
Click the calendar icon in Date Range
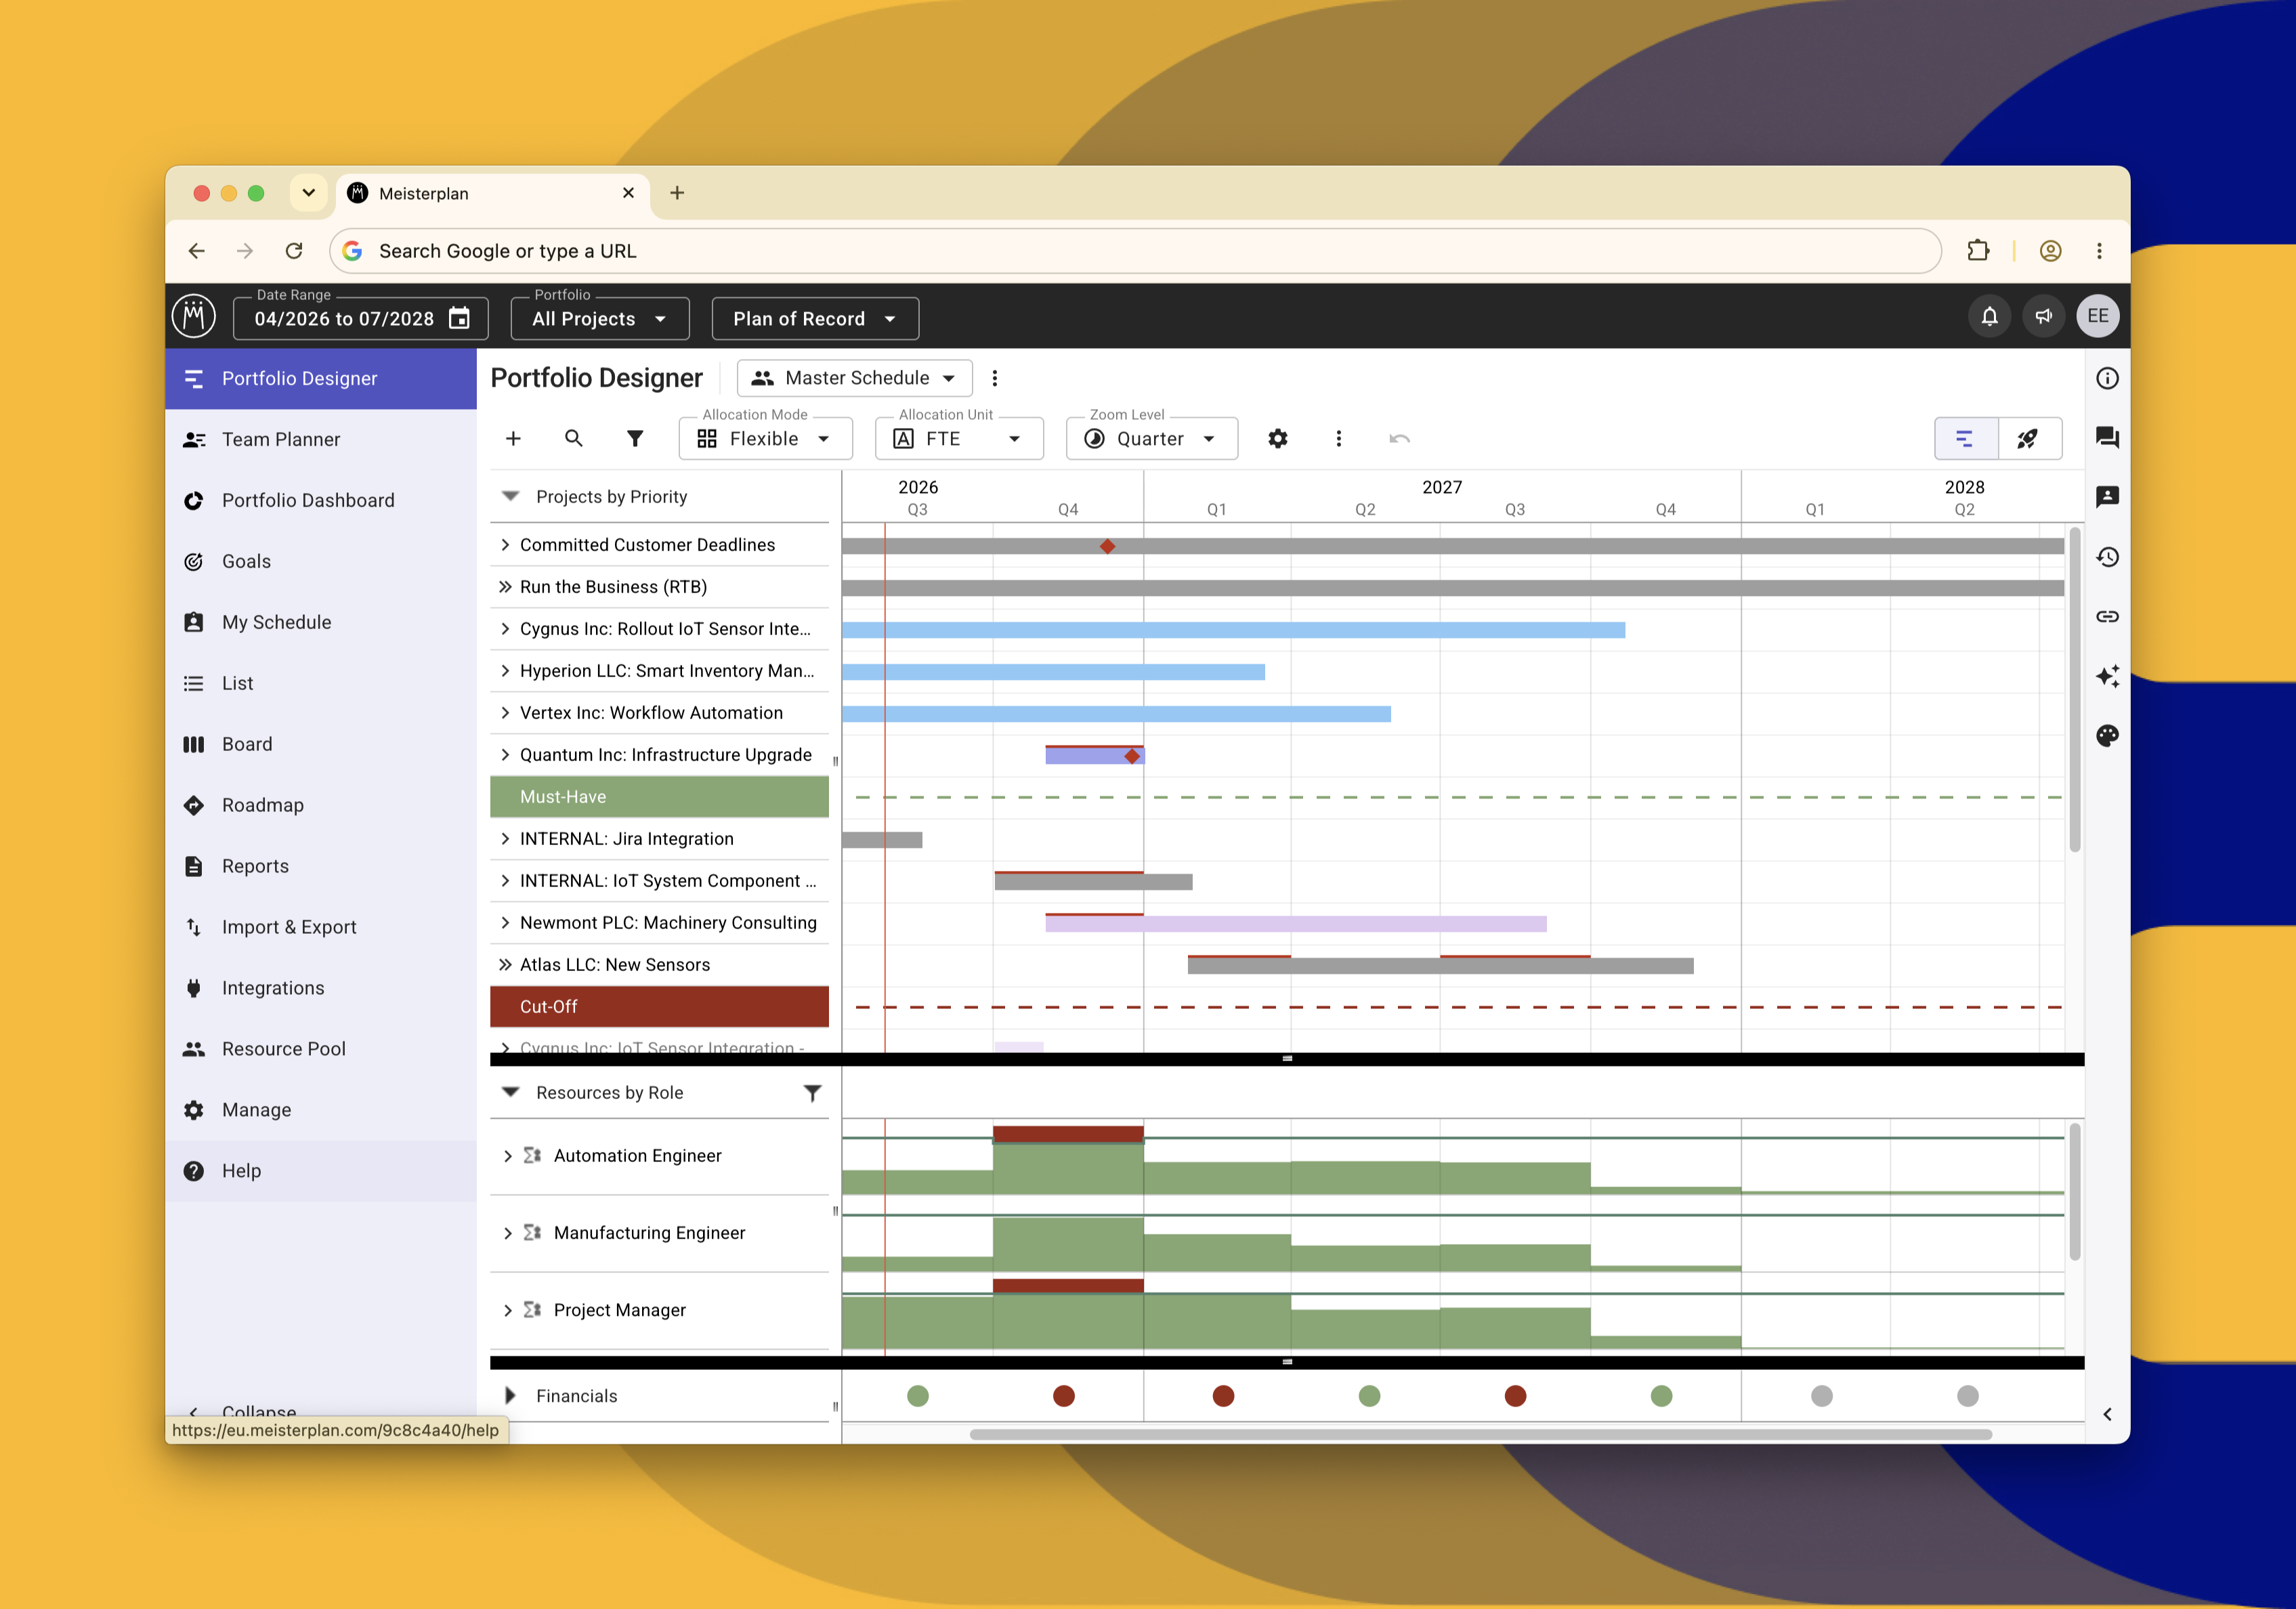[x=459, y=318]
